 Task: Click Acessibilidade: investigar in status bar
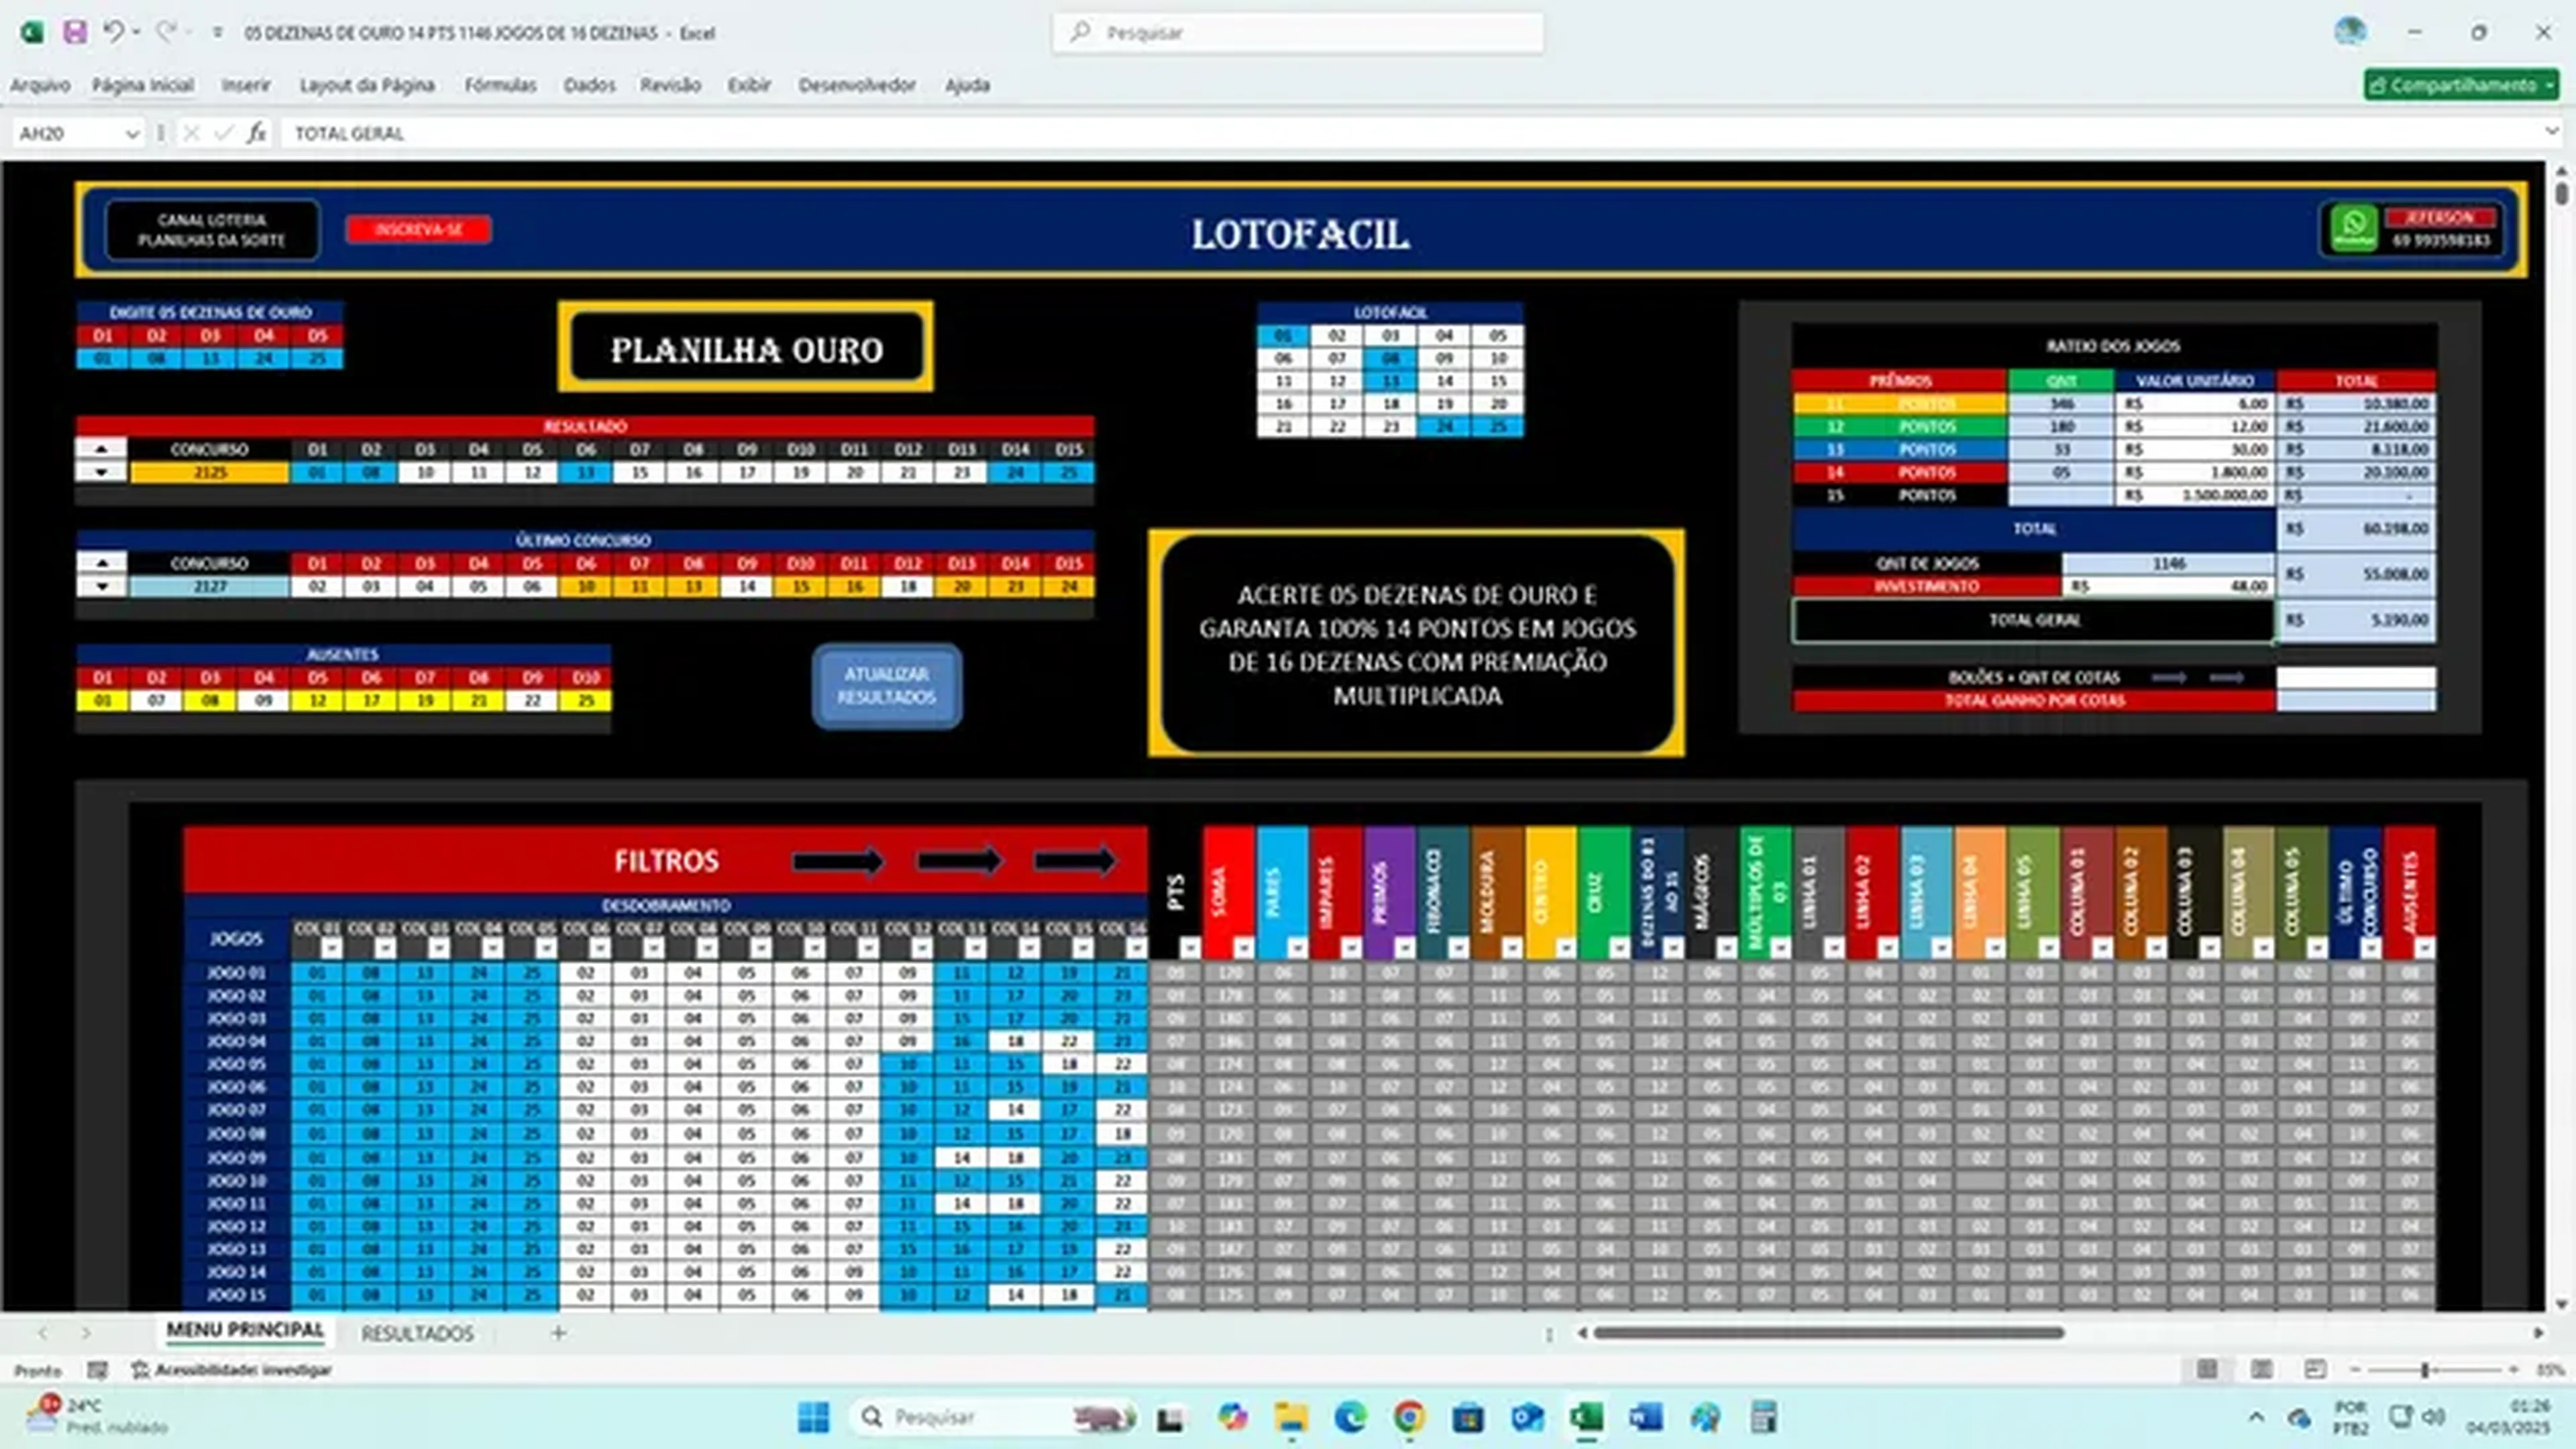coord(231,1370)
